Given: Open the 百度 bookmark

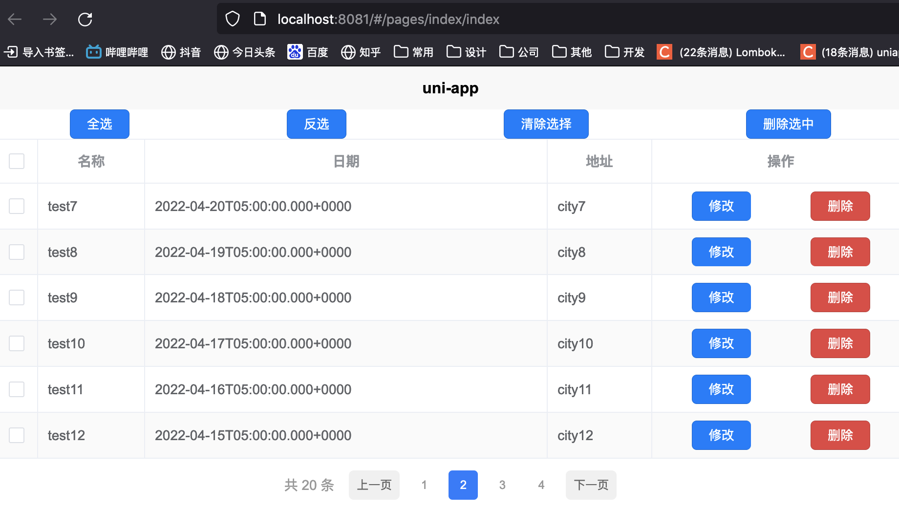Looking at the screenshot, I should (308, 52).
